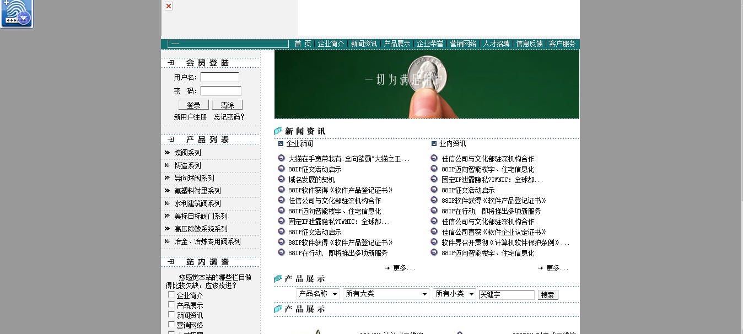Open the 美标日标阀门系列 product category
Image resolution: width=743 pixels, height=334 pixels.
pyautogui.click(x=201, y=216)
